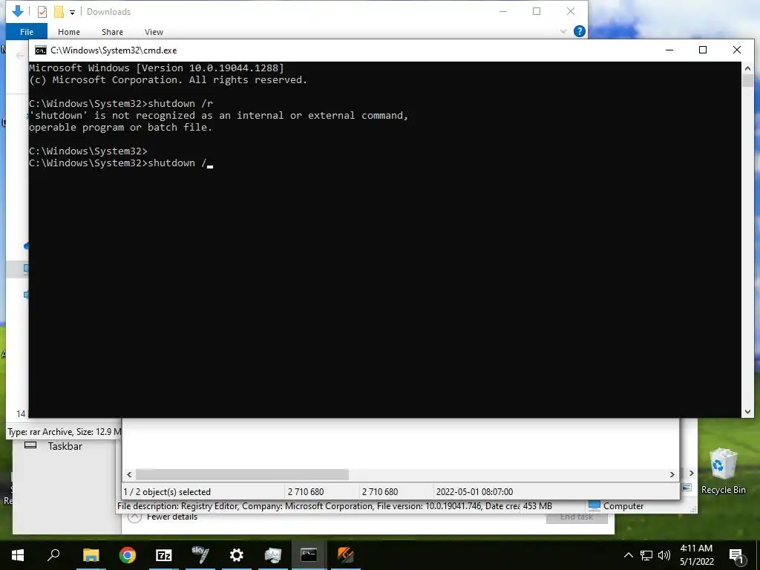Click the horizontal scrollbar right arrow in the file list
The image size is (760, 570).
(672, 474)
